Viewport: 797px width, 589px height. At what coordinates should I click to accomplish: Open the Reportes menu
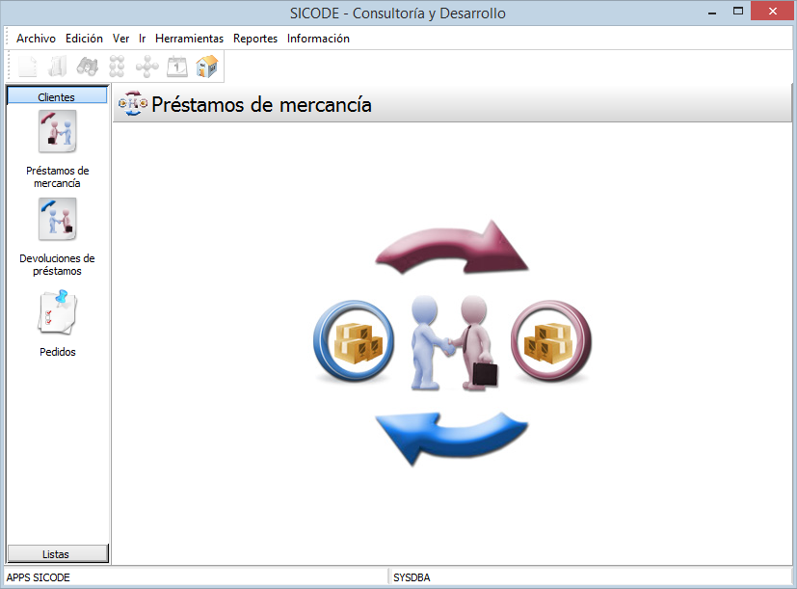(254, 39)
